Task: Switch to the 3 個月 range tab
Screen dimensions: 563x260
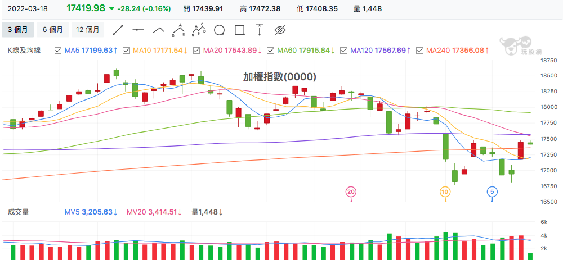Action: tap(18, 30)
